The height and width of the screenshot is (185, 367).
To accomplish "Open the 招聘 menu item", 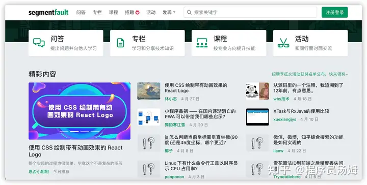I will 129,12.
